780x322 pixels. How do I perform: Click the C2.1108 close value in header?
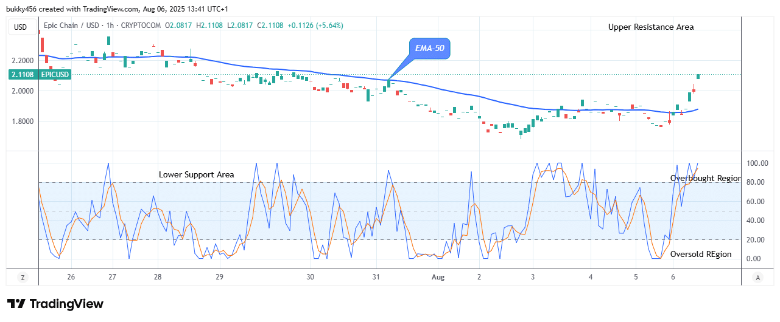click(x=272, y=26)
